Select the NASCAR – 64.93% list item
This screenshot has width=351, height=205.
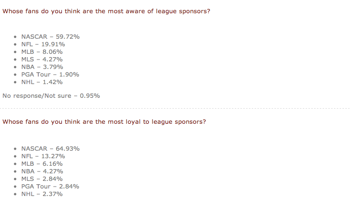pyautogui.click(x=51, y=149)
